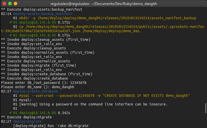207x128 pixels.
Task: Click the db_name prompt value demo_danghh
Action: (63, 87)
